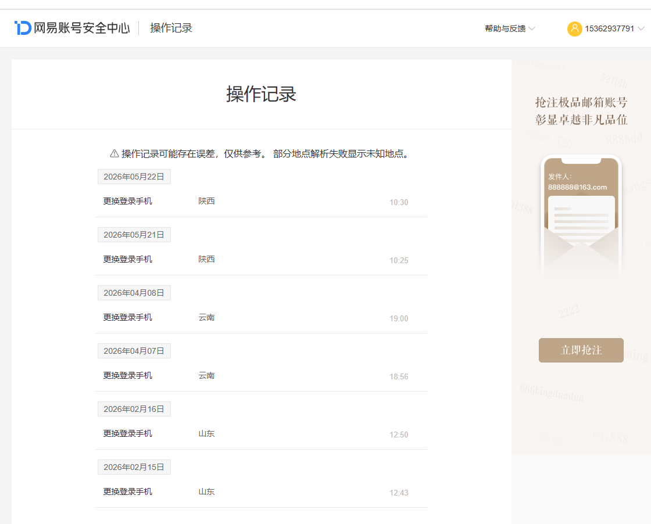Click the 2026年04月07日 date label
This screenshot has width=651, height=524.
coord(134,351)
